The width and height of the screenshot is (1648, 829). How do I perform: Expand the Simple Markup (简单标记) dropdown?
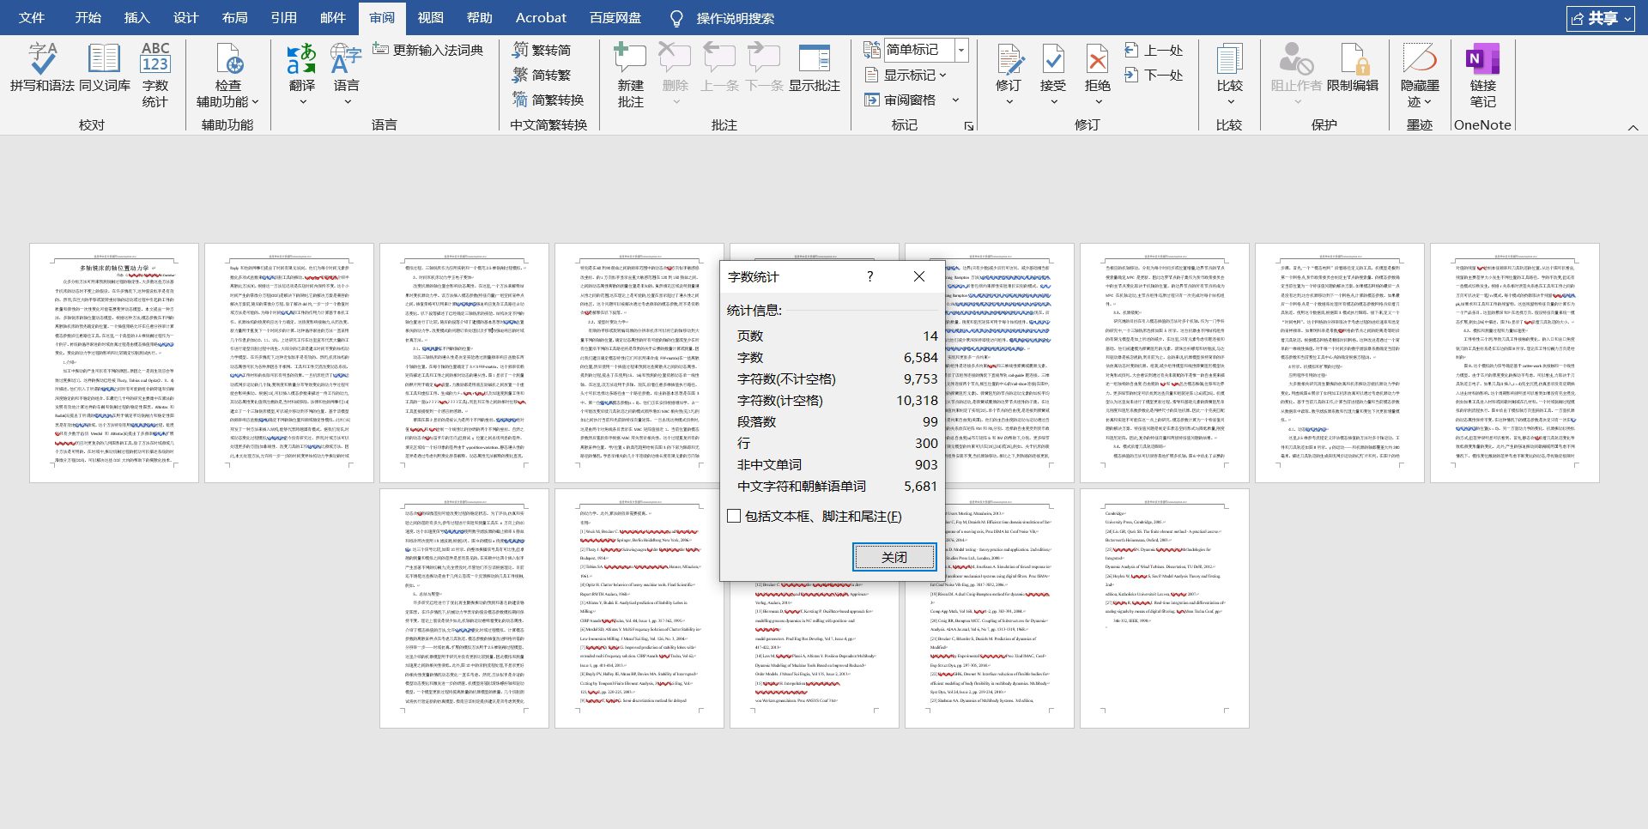pos(961,50)
